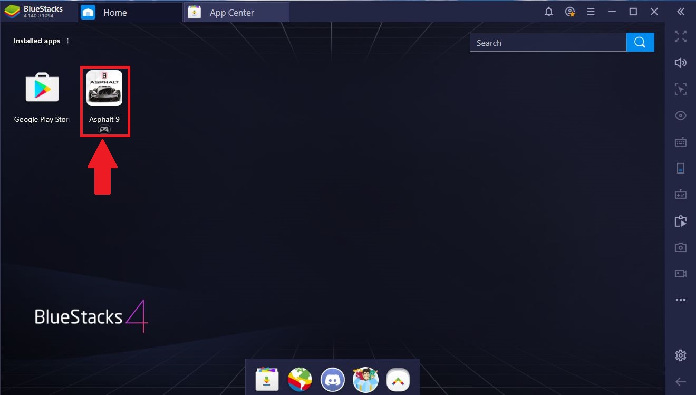The height and width of the screenshot is (395, 696).
Task: Click the volume speaker icon in sidebar
Action: click(x=681, y=63)
